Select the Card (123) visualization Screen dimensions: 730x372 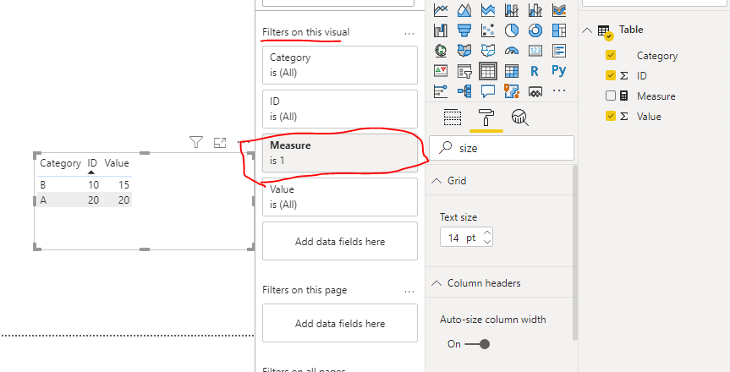[535, 50]
